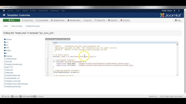Click the green Save button

click(x=12, y=20)
